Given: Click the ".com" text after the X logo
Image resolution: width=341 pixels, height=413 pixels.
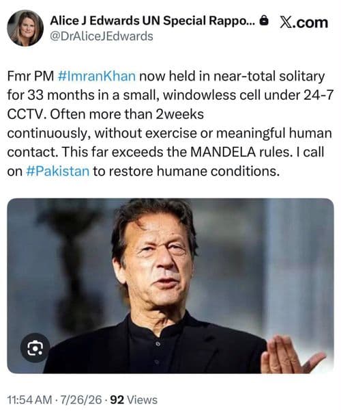Looking at the screenshot, I should tap(310, 23).
